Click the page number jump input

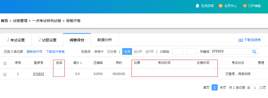pos(255,88)
